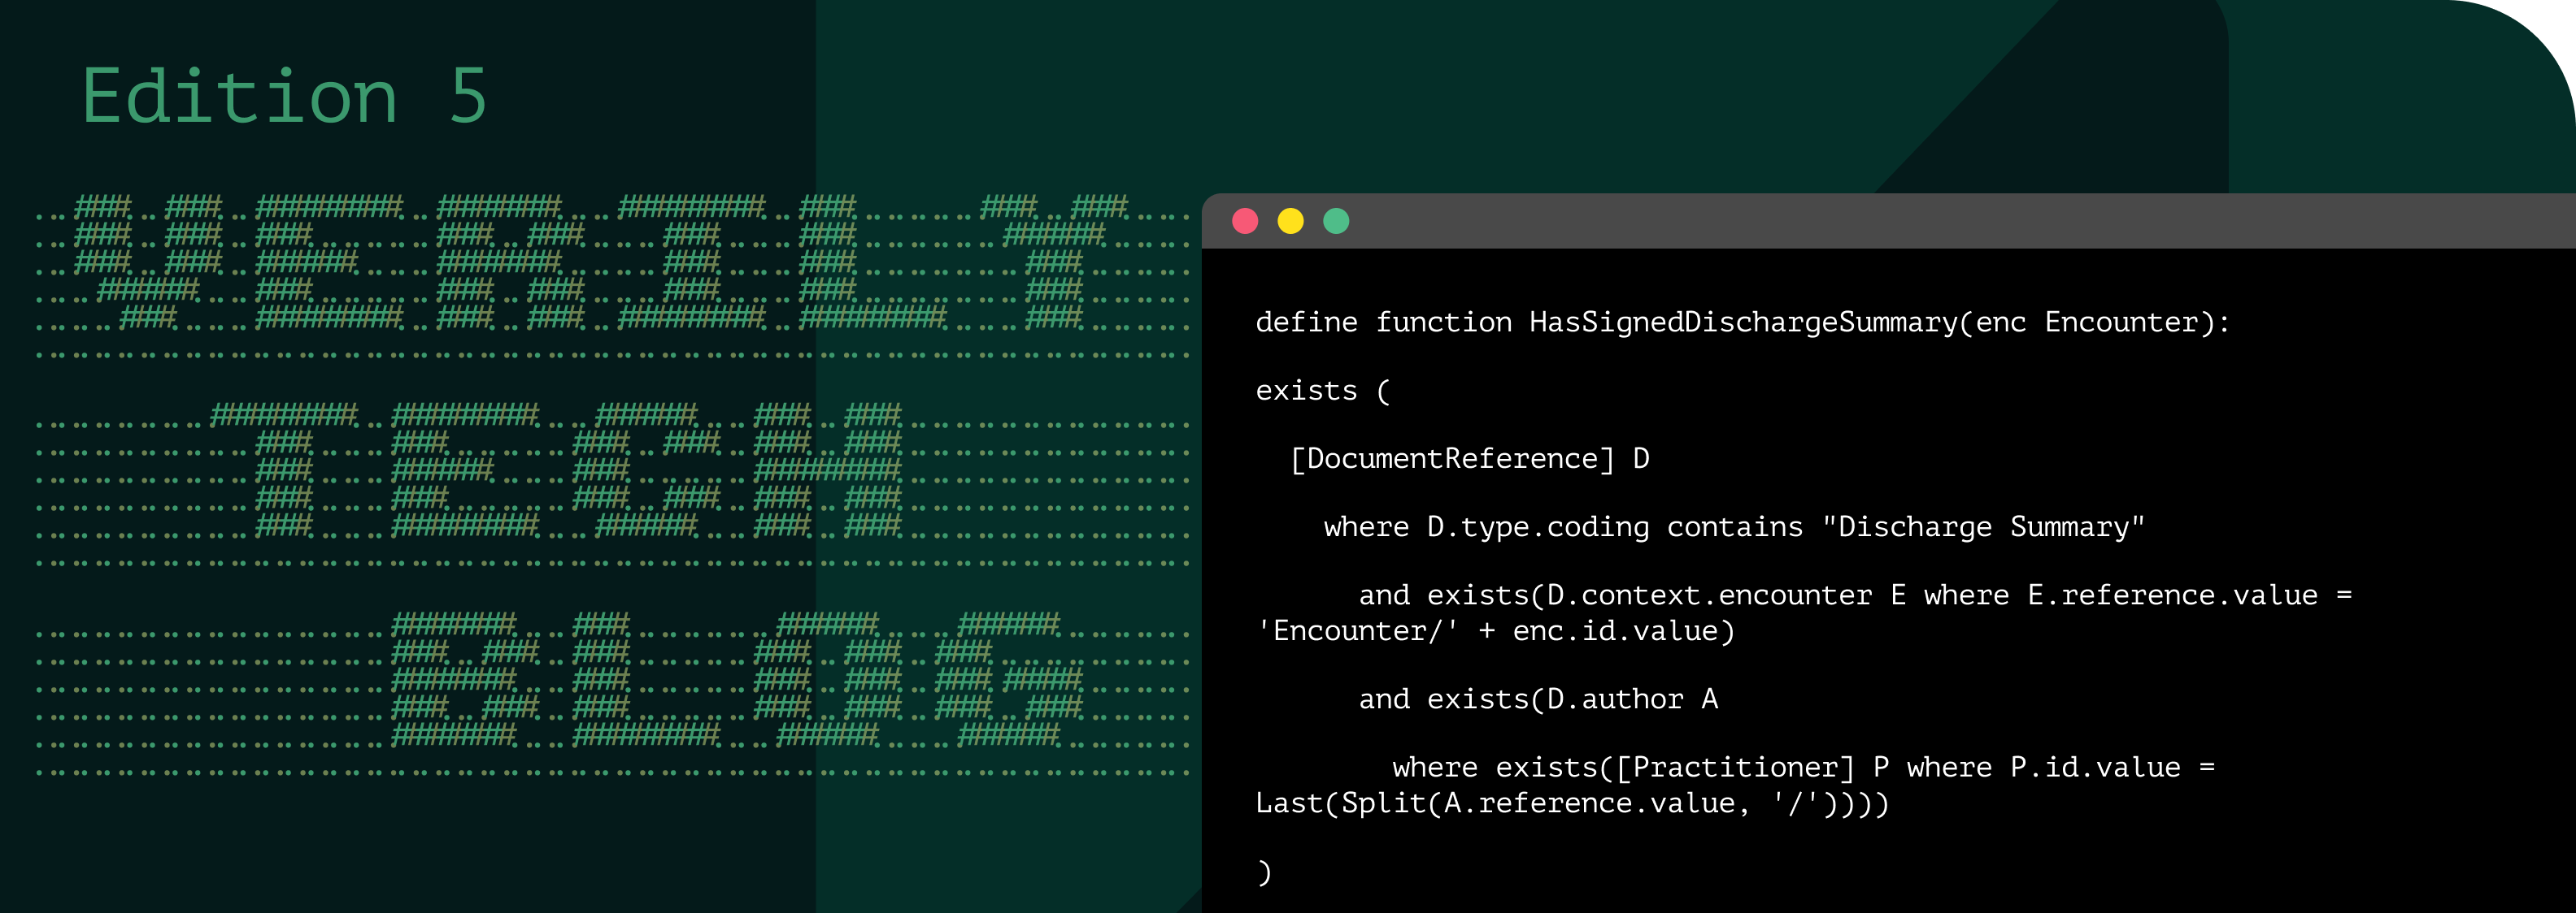
Task: Click the exists ( opening line
Action: [1320, 390]
